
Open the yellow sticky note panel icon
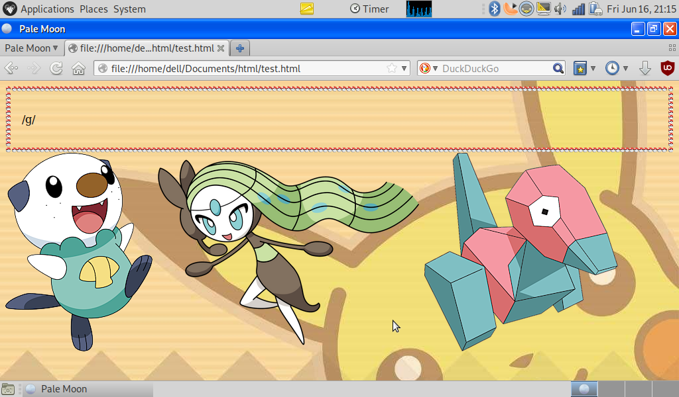tap(306, 9)
